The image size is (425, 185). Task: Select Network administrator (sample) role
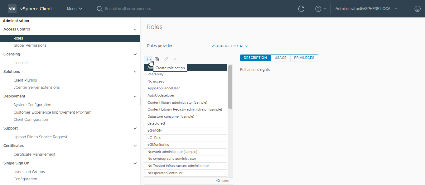(186, 152)
